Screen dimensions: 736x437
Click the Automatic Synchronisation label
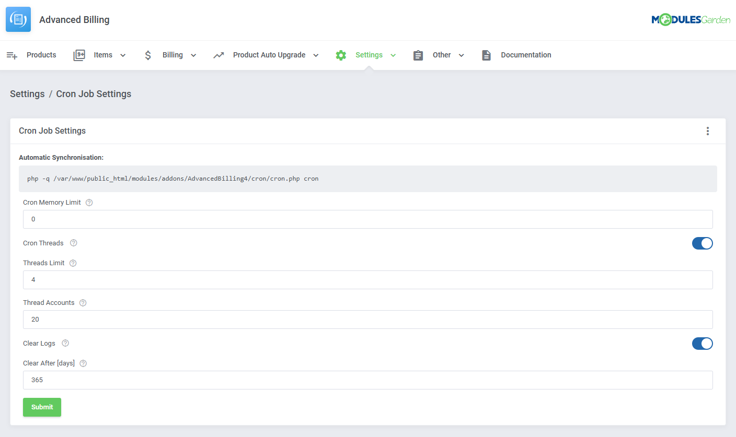[x=61, y=157]
